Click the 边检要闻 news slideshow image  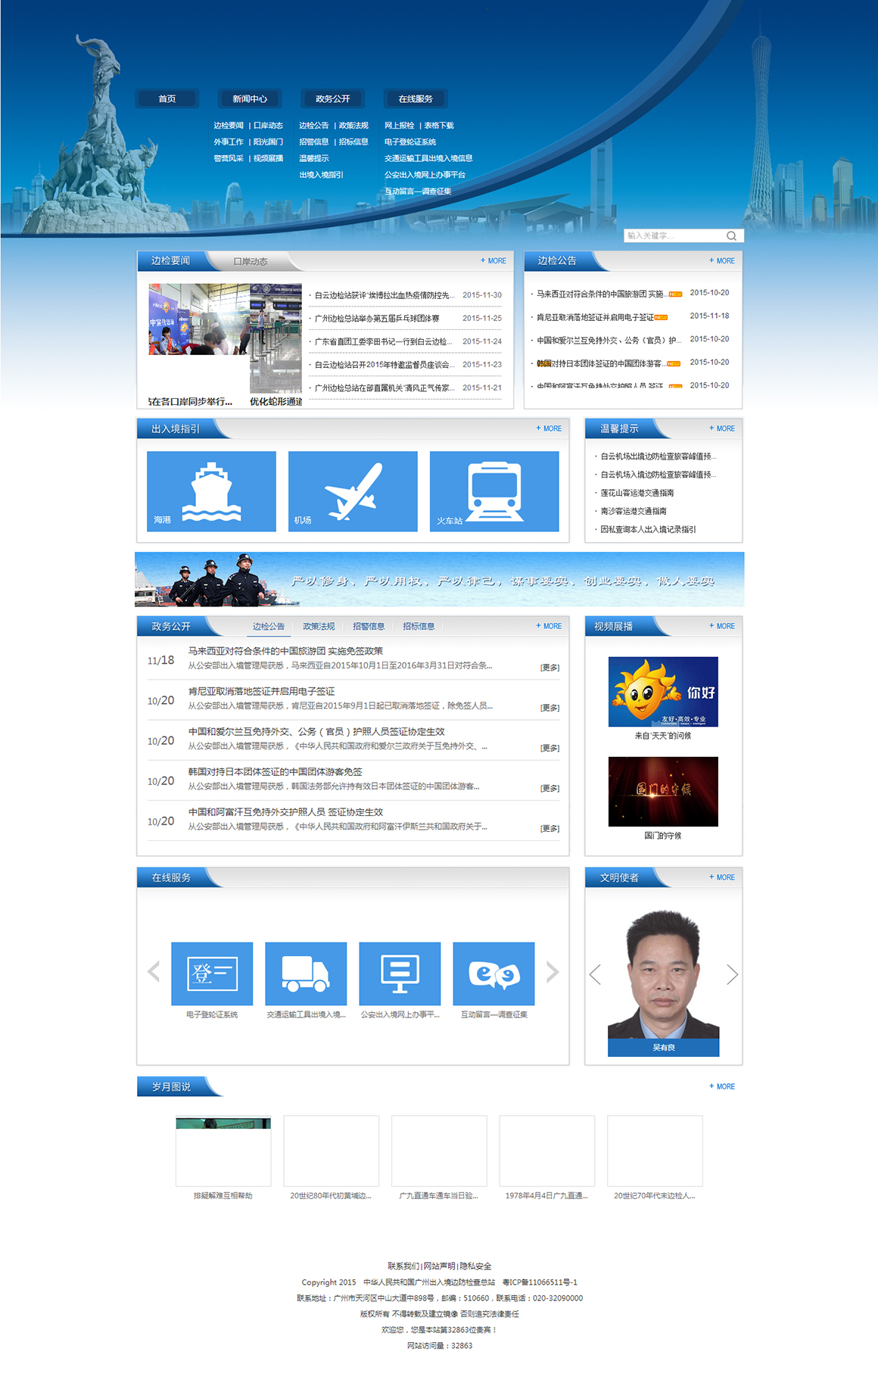[225, 338]
